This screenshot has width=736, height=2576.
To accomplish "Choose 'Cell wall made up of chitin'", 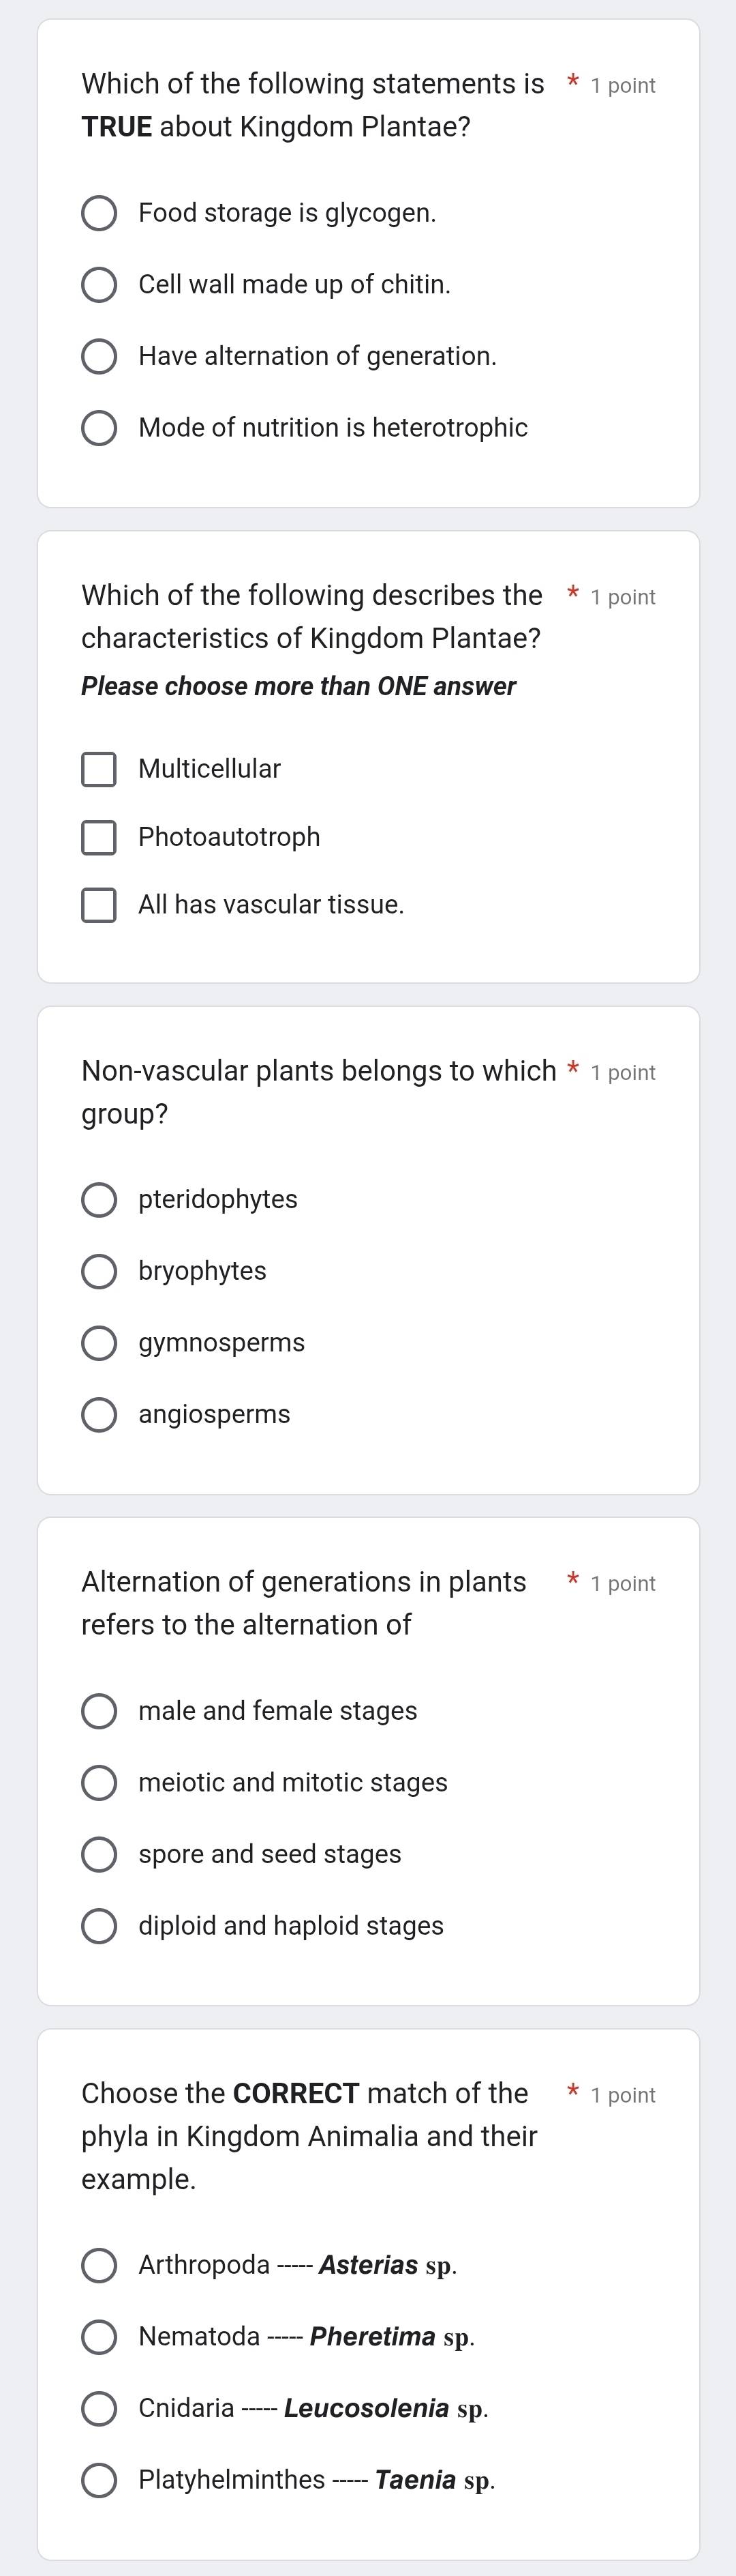I will coord(99,285).
